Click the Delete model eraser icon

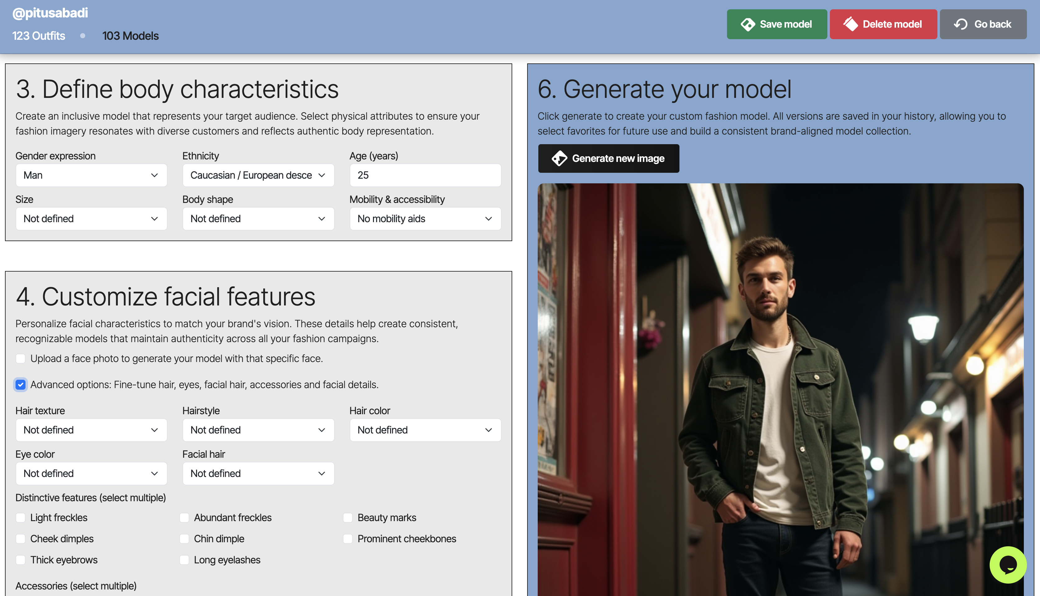[x=850, y=24]
